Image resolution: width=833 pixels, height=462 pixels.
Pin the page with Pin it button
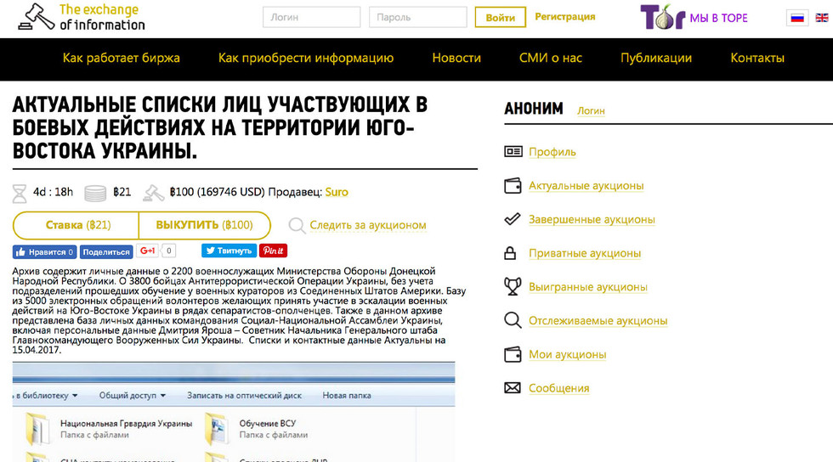[x=274, y=251]
